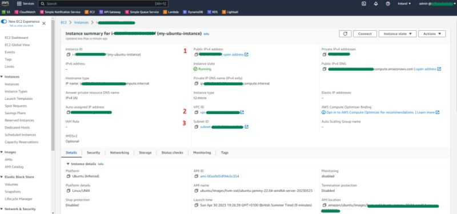The image size is (457, 214).
Task: Open the Instance state dropdown
Action: (398, 34)
